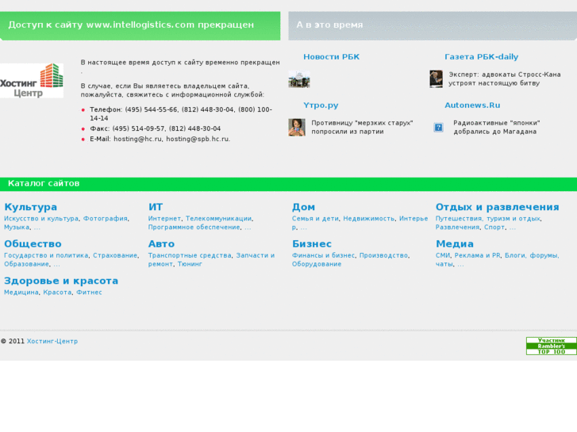Expand more Медиа subcategories via ellipsis

460,264
